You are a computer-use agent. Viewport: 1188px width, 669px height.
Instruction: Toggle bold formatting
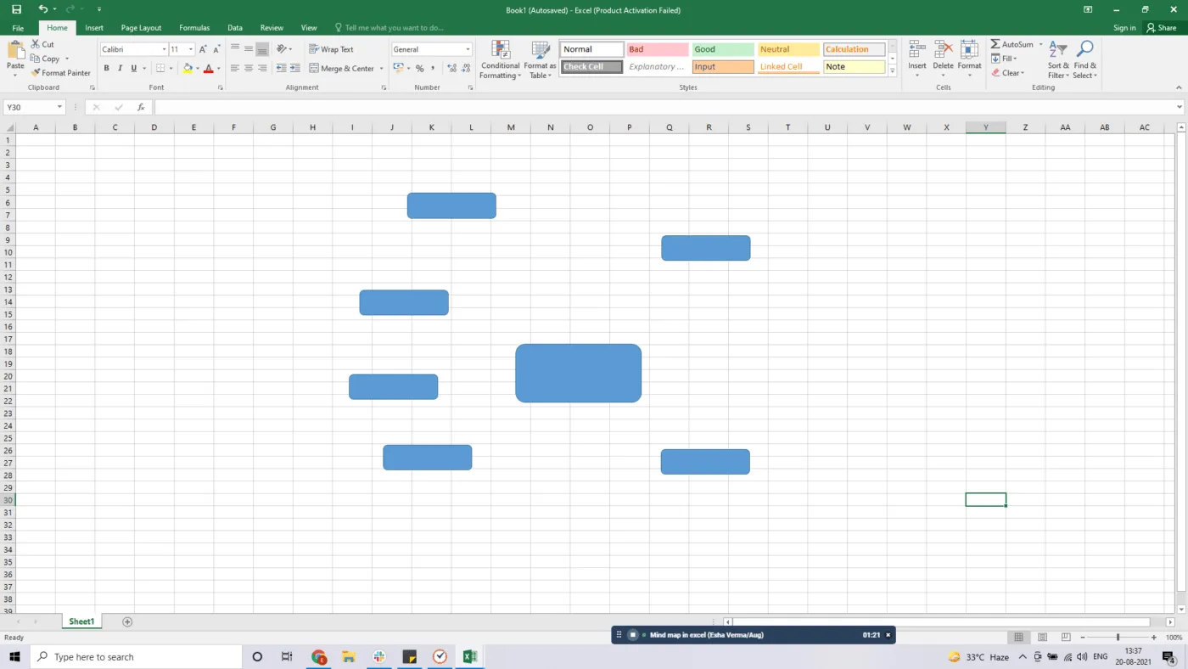click(x=106, y=68)
